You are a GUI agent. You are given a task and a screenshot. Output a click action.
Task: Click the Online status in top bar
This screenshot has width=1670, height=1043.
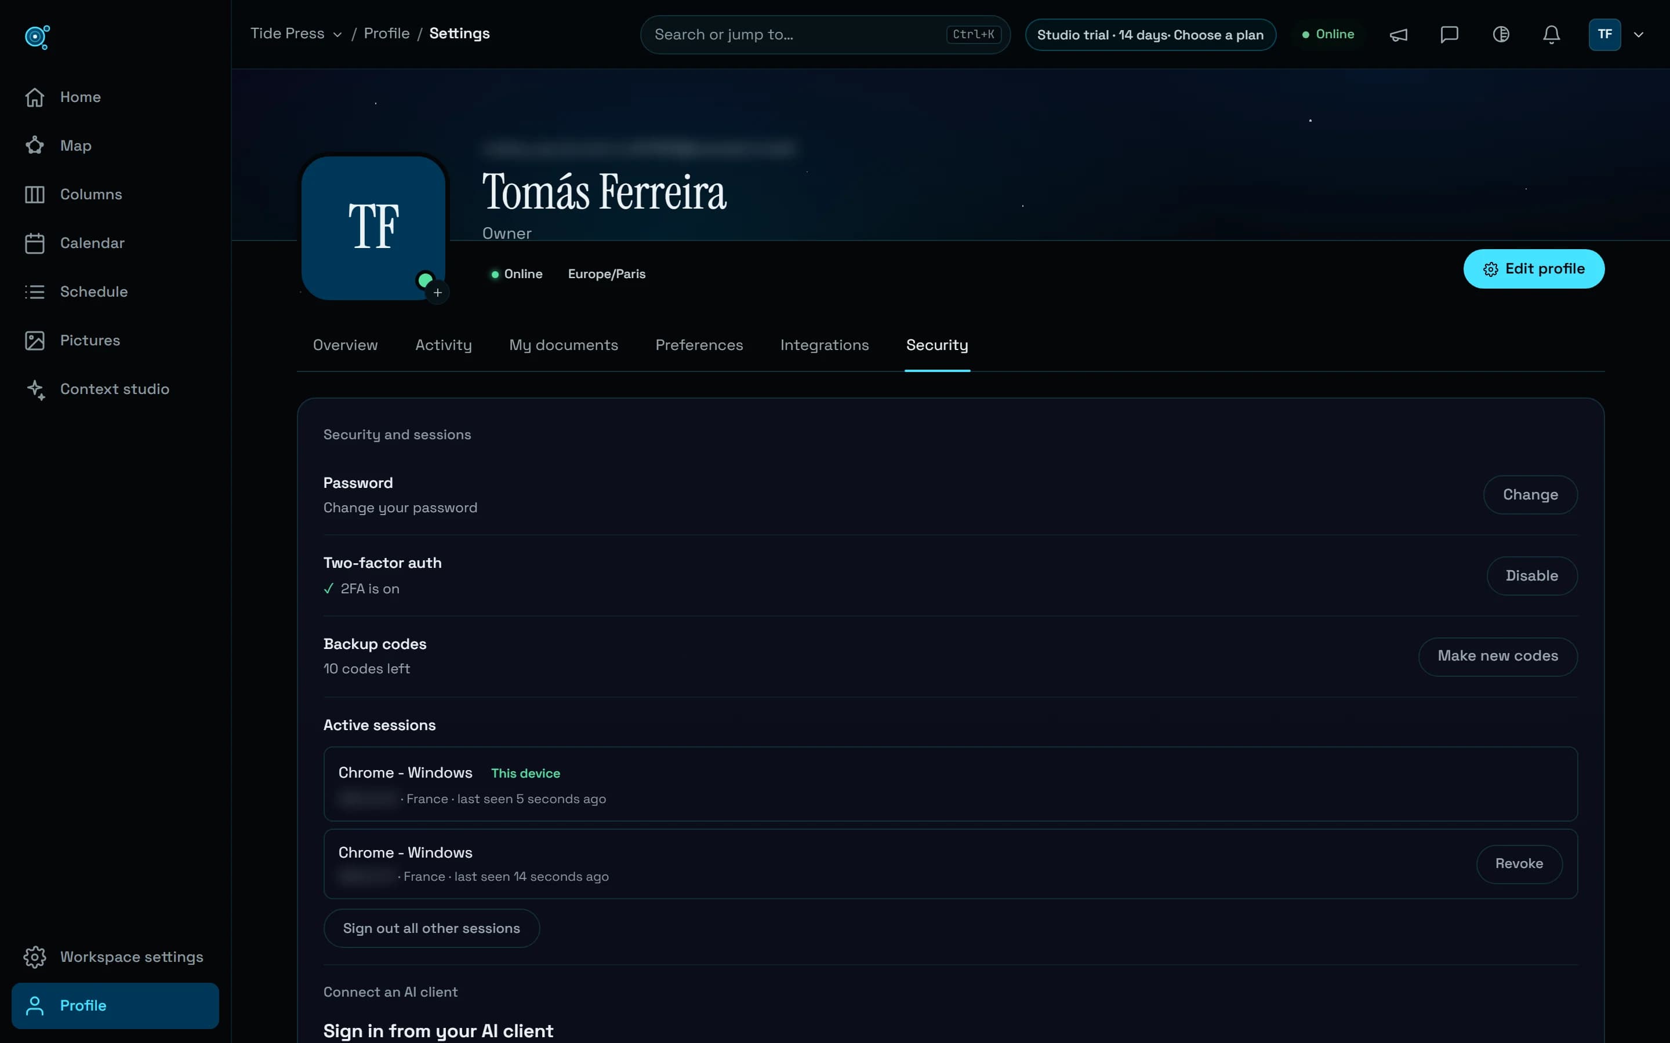pos(1328,35)
